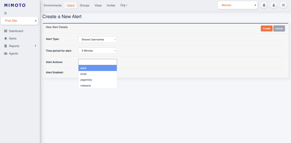Expand the Reports chevron arrow
Viewport: 291px width, 143px height.
(x=36, y=46)
